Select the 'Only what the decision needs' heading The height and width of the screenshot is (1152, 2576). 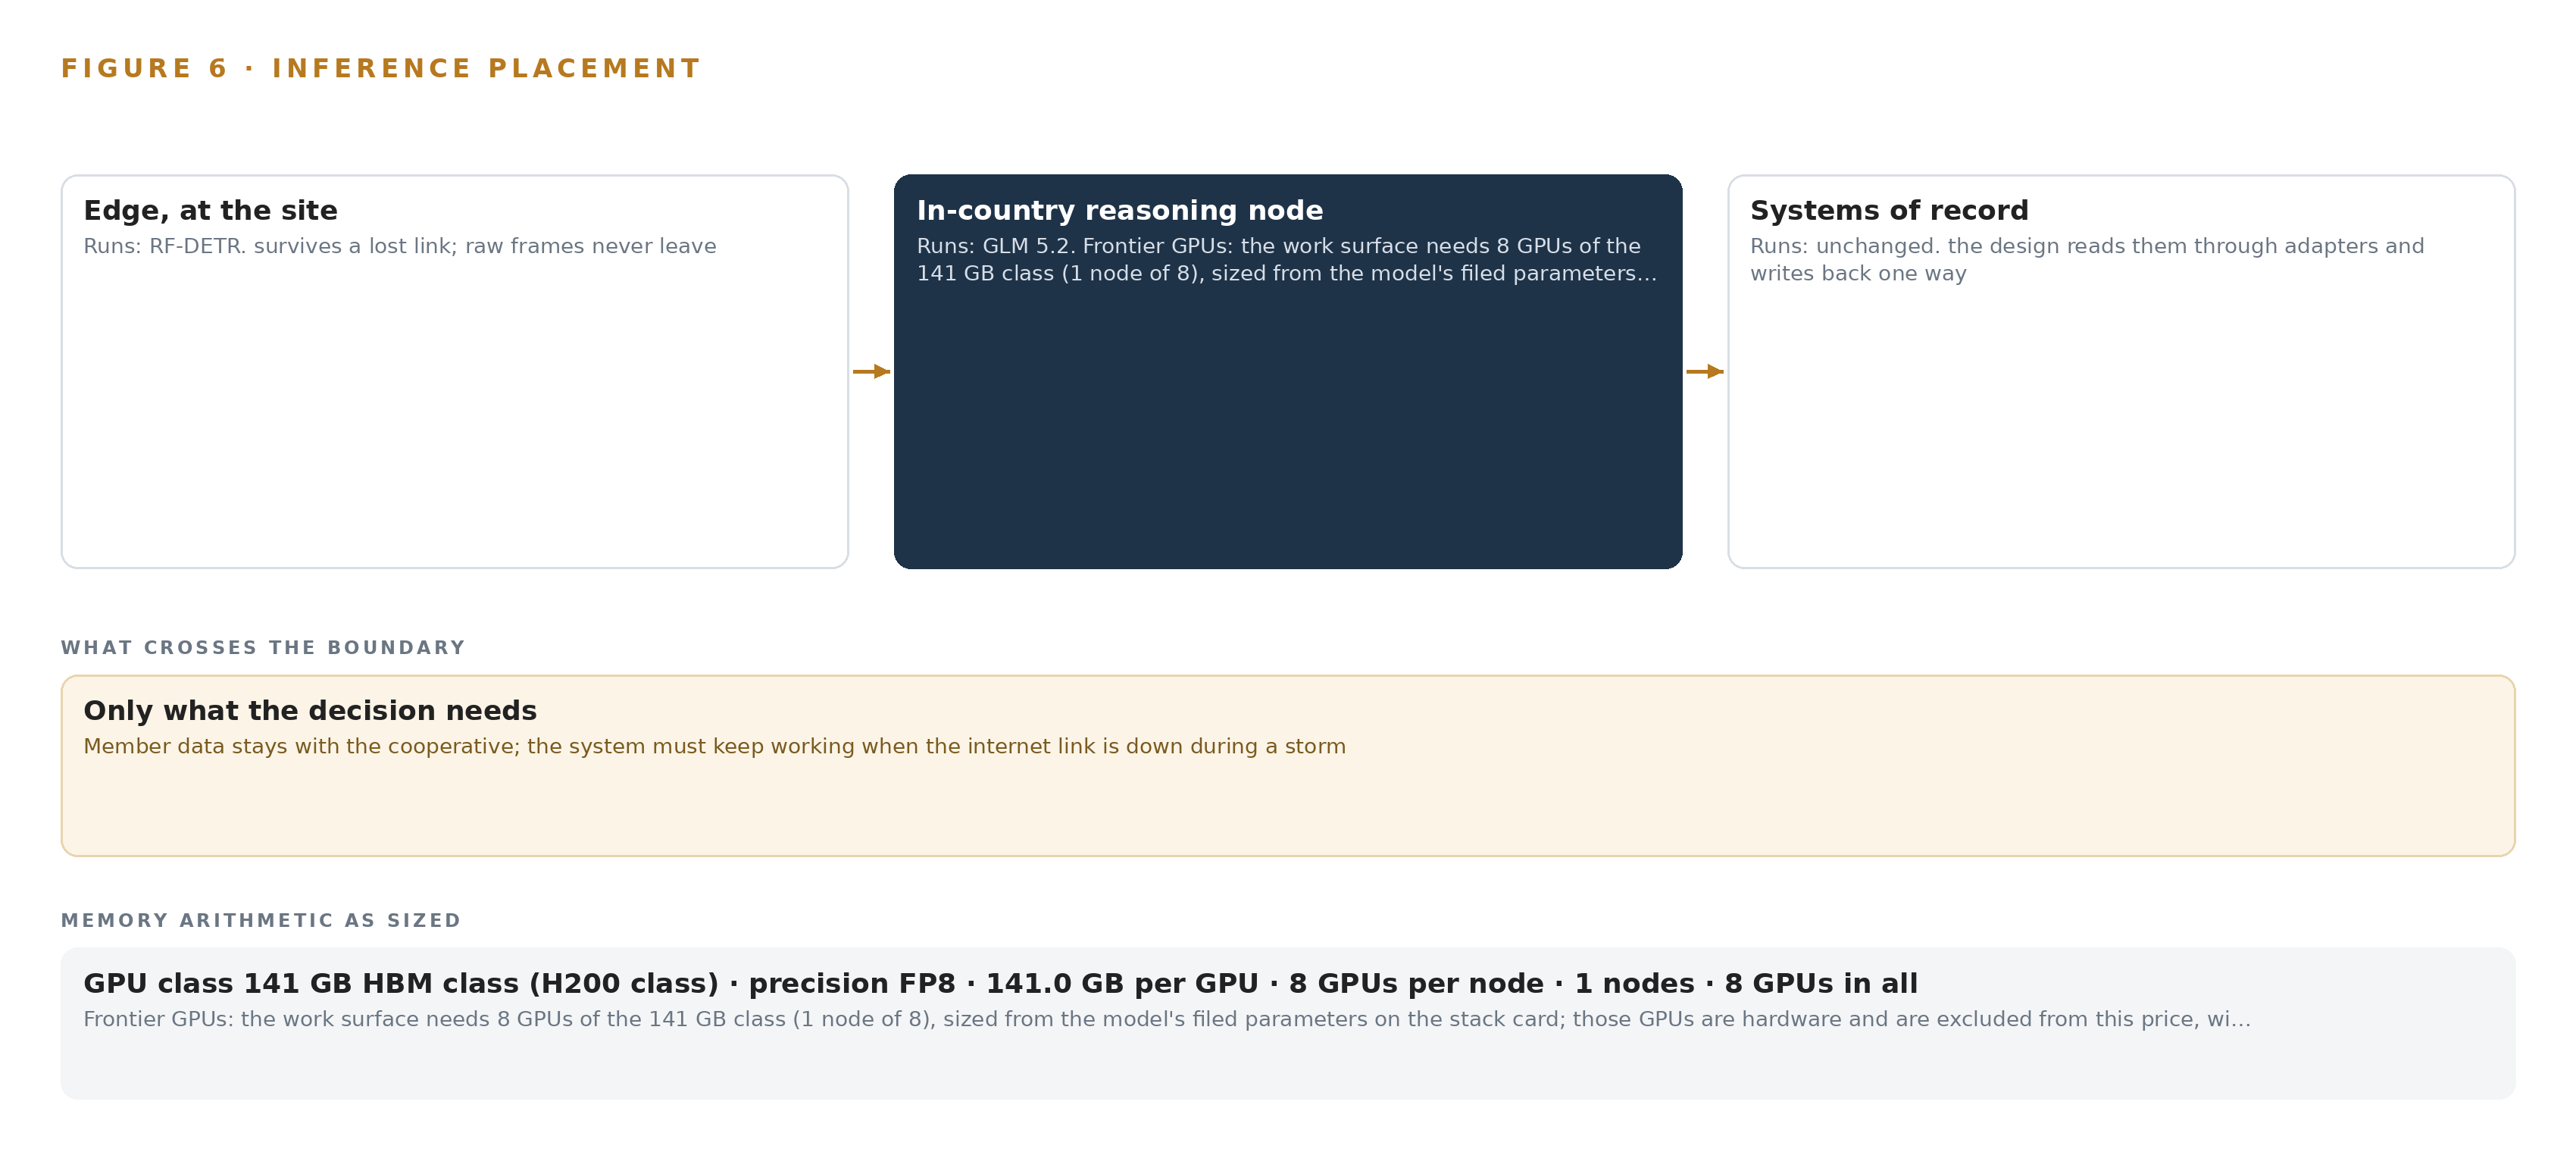[x=310, y=710]
